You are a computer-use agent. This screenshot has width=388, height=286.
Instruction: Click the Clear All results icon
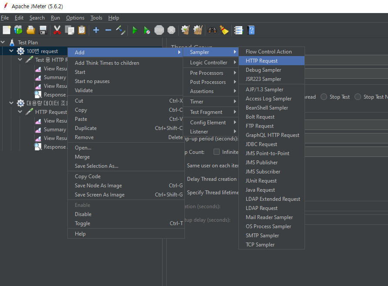[x=198, y=30]
